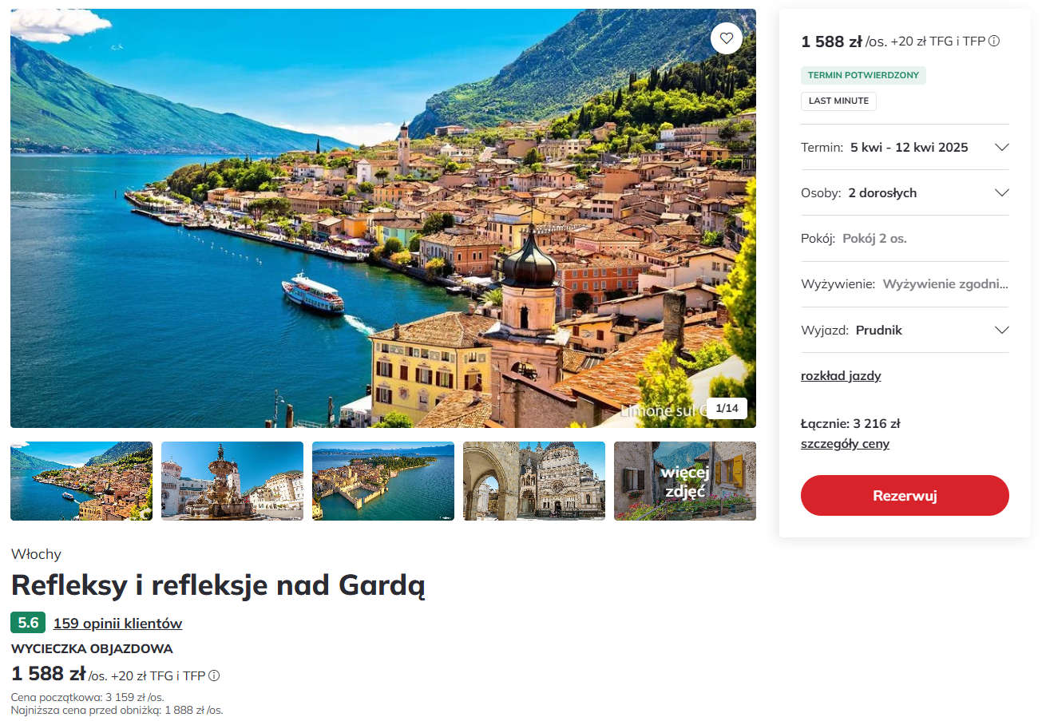This screenshot has height=721, width=1042.
Task: Select first thumbnail of Limone lake view
Action: click(81, 481)
